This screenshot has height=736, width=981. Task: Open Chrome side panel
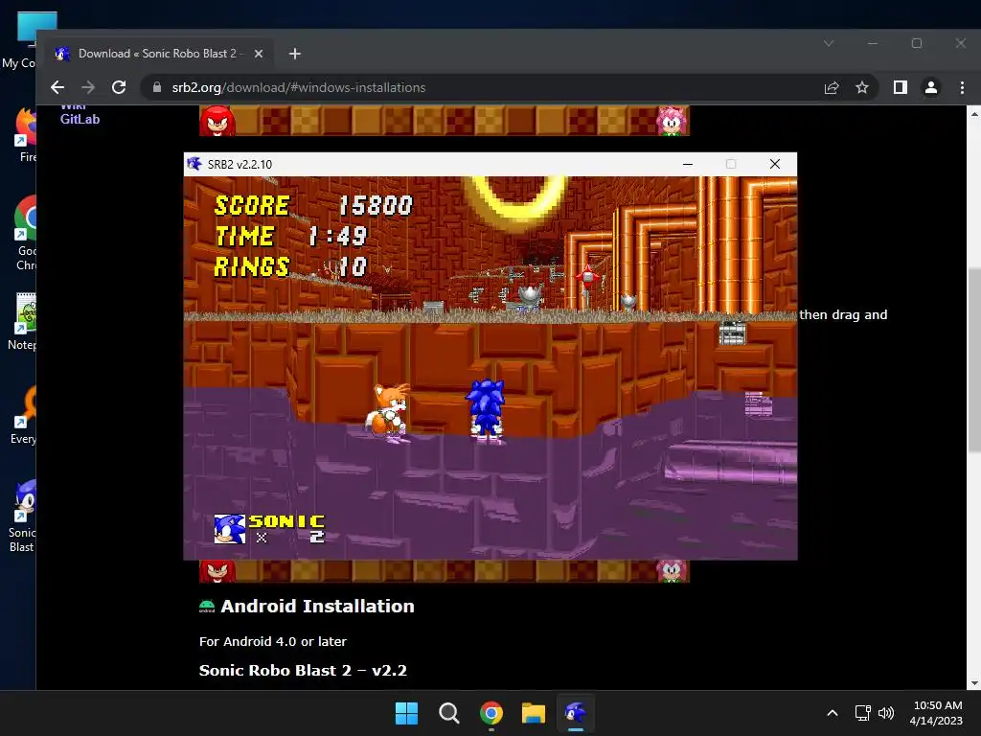click(901, 87)
